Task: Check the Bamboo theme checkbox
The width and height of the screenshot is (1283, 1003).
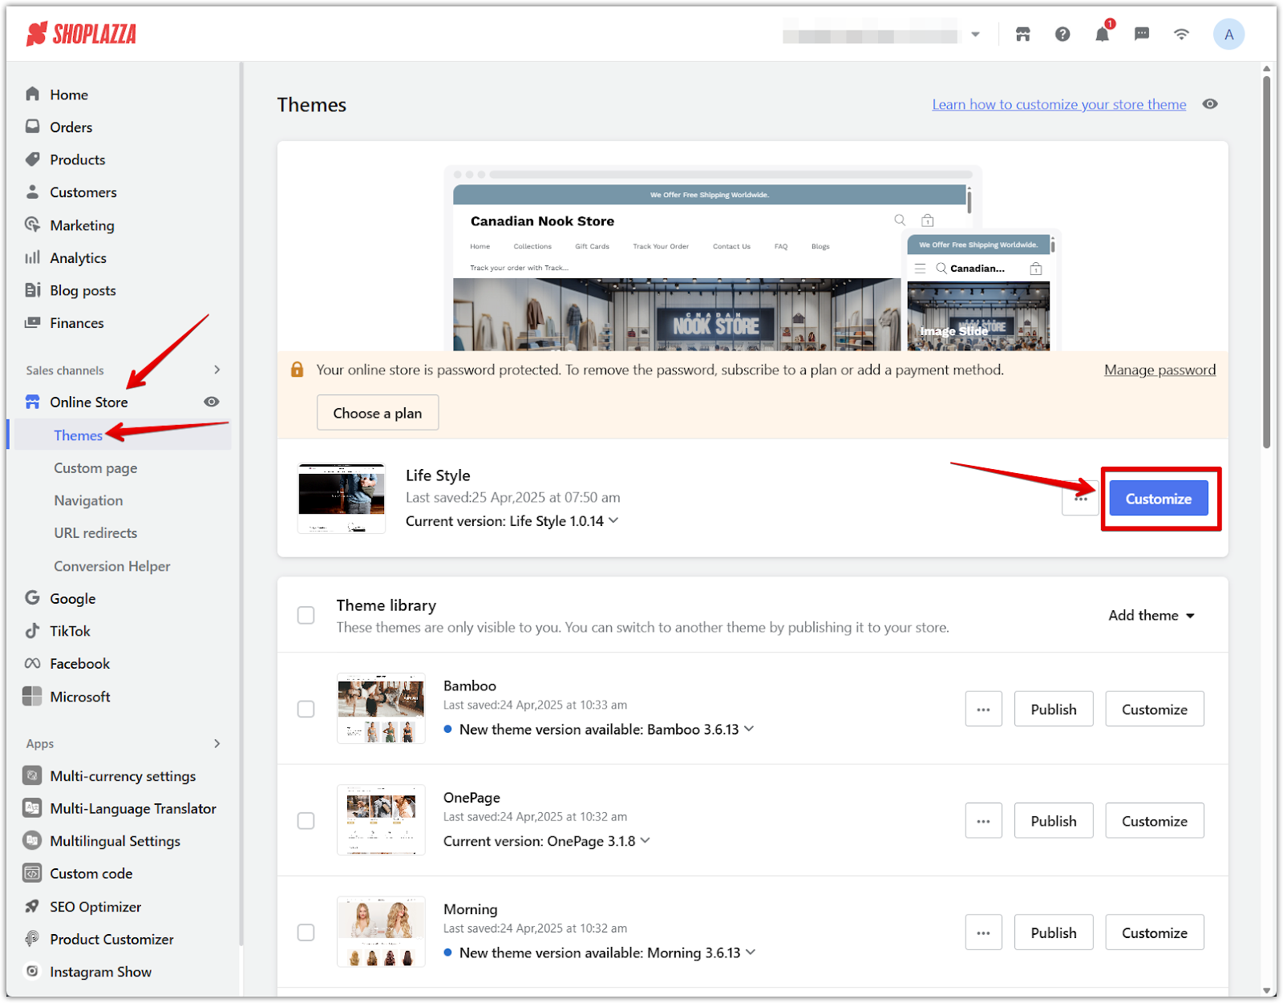Action: tap(306, 709)
